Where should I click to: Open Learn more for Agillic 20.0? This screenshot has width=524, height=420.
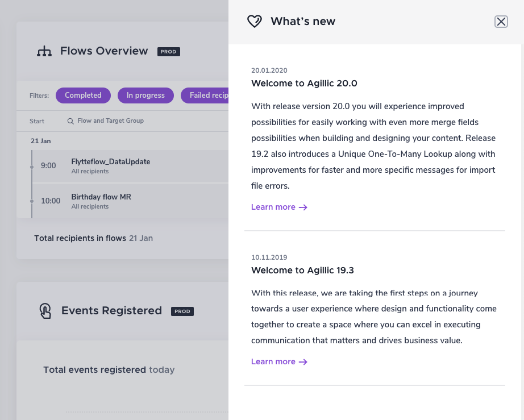279,207
